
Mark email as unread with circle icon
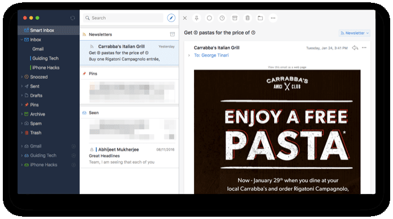pos(209,18)
